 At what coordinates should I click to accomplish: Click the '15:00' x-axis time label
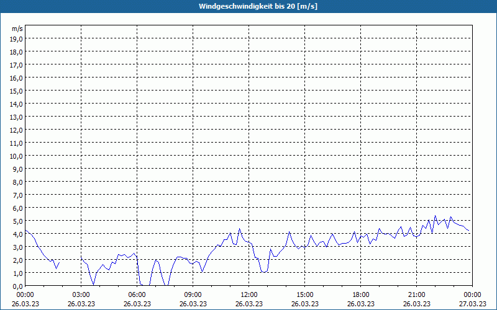pos(305,295)
